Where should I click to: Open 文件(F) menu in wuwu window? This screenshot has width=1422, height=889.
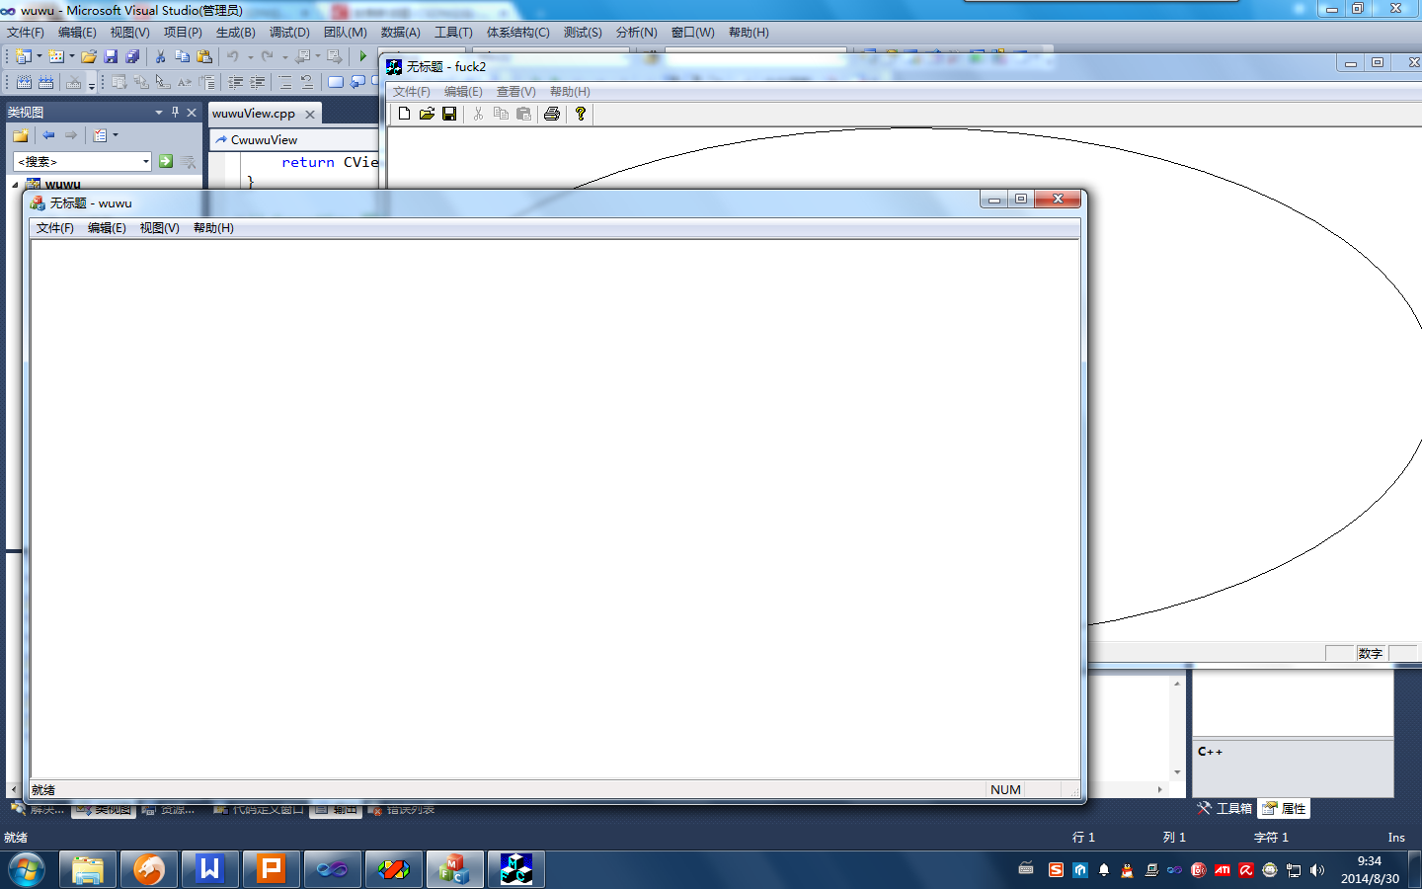[55, 228]
